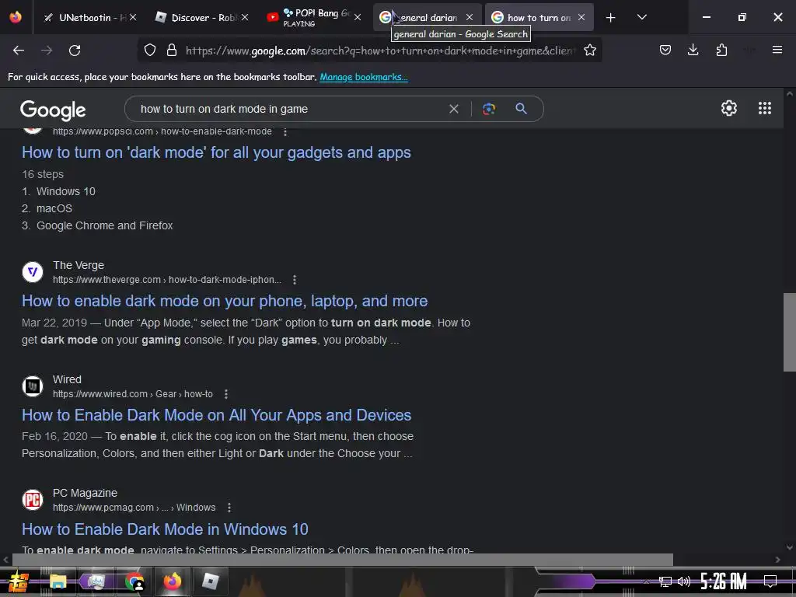Open options for The Verge result
The width and height of the screenshot is (796, 597).
[x=295, y=280]
